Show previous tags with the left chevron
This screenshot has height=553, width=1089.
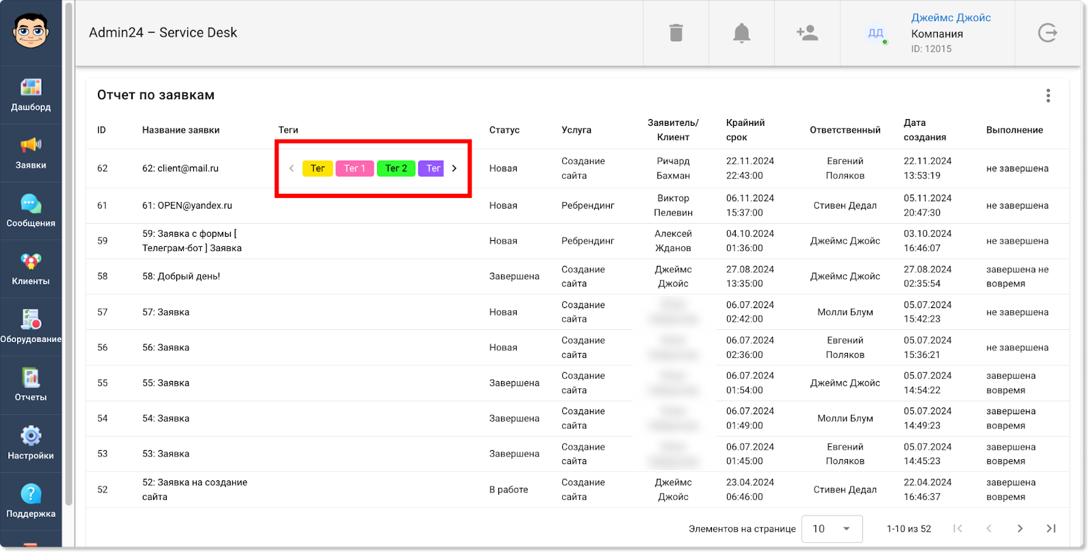tap(291, 168)
